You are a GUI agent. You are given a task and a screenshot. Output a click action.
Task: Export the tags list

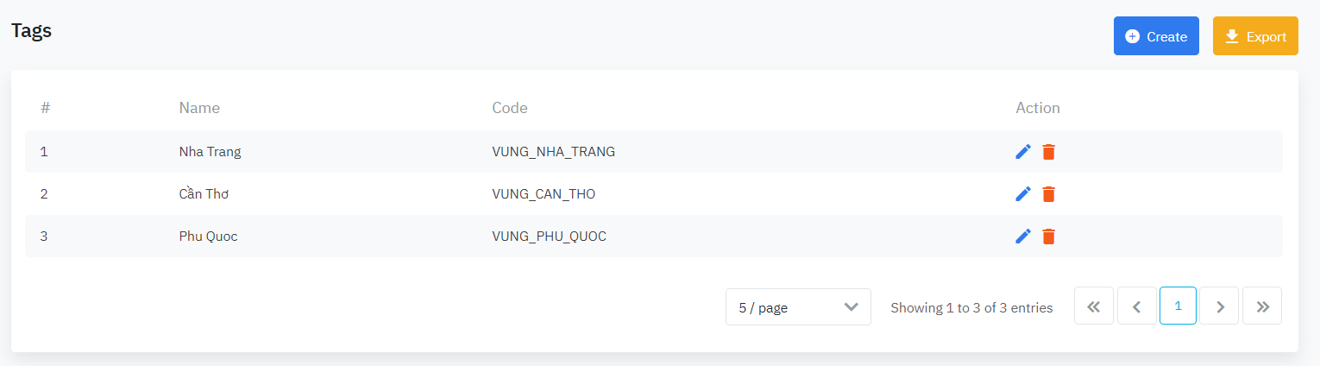point(1255,36)
